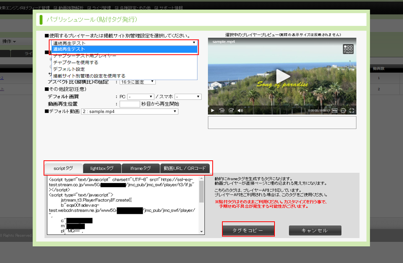Viewport: 403px width, 263px height.
Task: Click the タグをコピー button
Action: [x=248, y=230]
